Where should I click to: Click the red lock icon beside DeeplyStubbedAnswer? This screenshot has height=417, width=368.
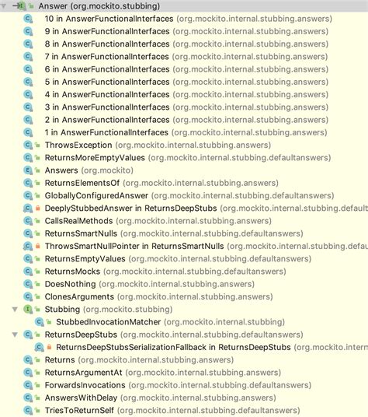point(38,208)
